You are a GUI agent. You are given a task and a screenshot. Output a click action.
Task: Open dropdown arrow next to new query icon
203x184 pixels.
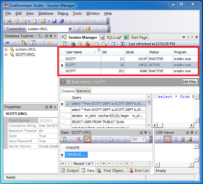tap(29, 21)
